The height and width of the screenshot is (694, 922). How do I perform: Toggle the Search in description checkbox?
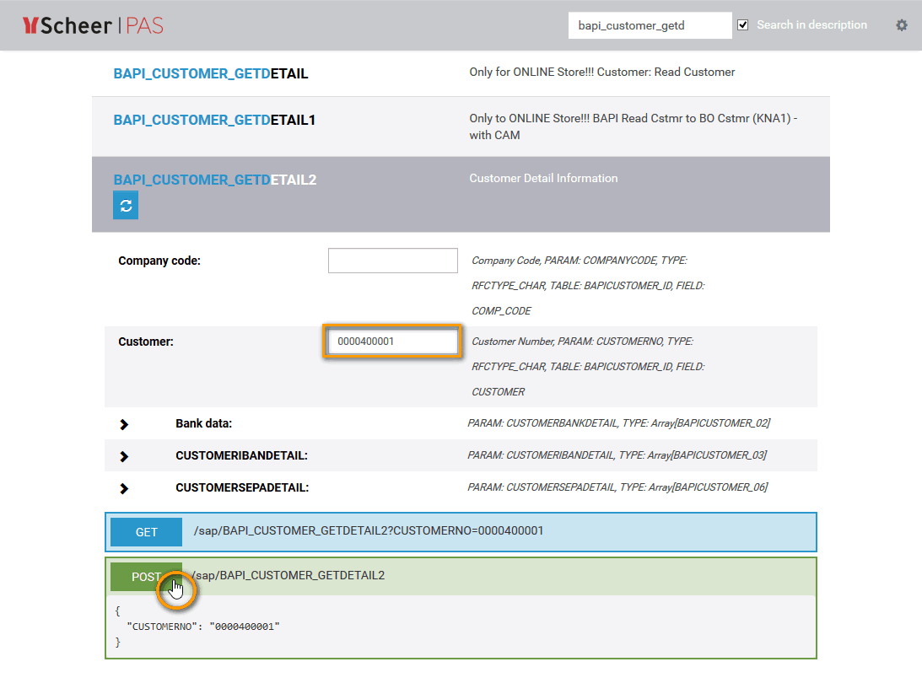pyautogui.click(x=743, y=25)
